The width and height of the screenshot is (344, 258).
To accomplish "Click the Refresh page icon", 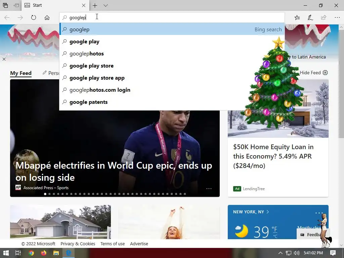I will pos(33,17).
